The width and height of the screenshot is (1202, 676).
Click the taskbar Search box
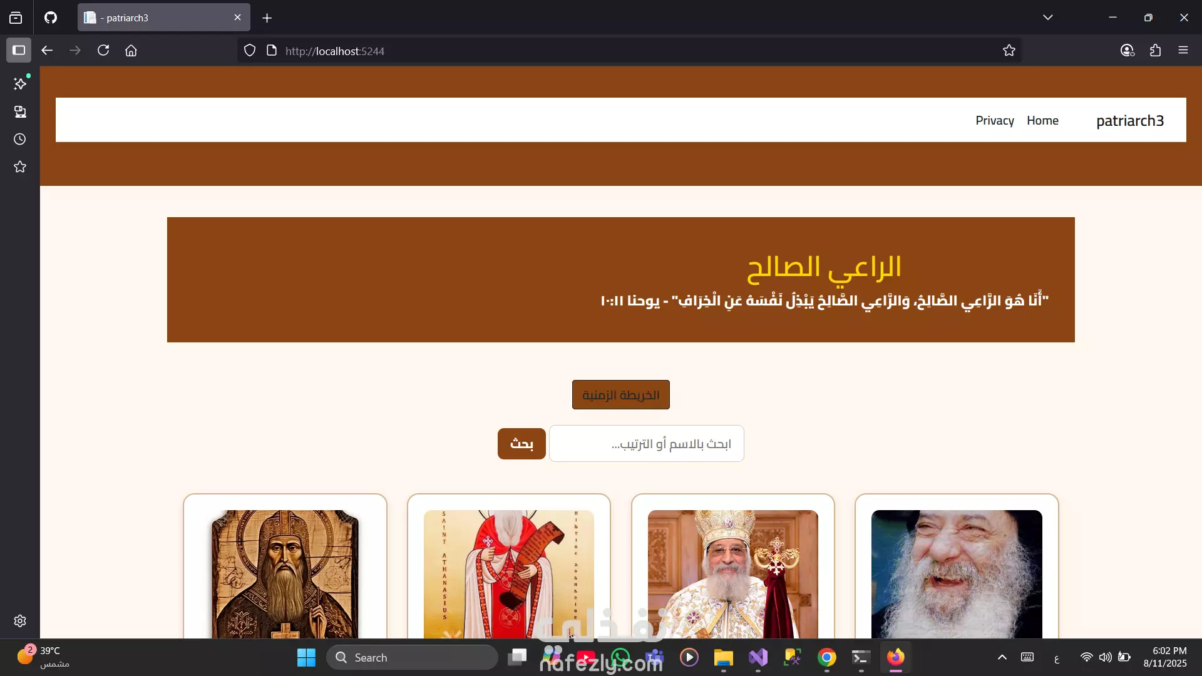(x=412, y=657)
